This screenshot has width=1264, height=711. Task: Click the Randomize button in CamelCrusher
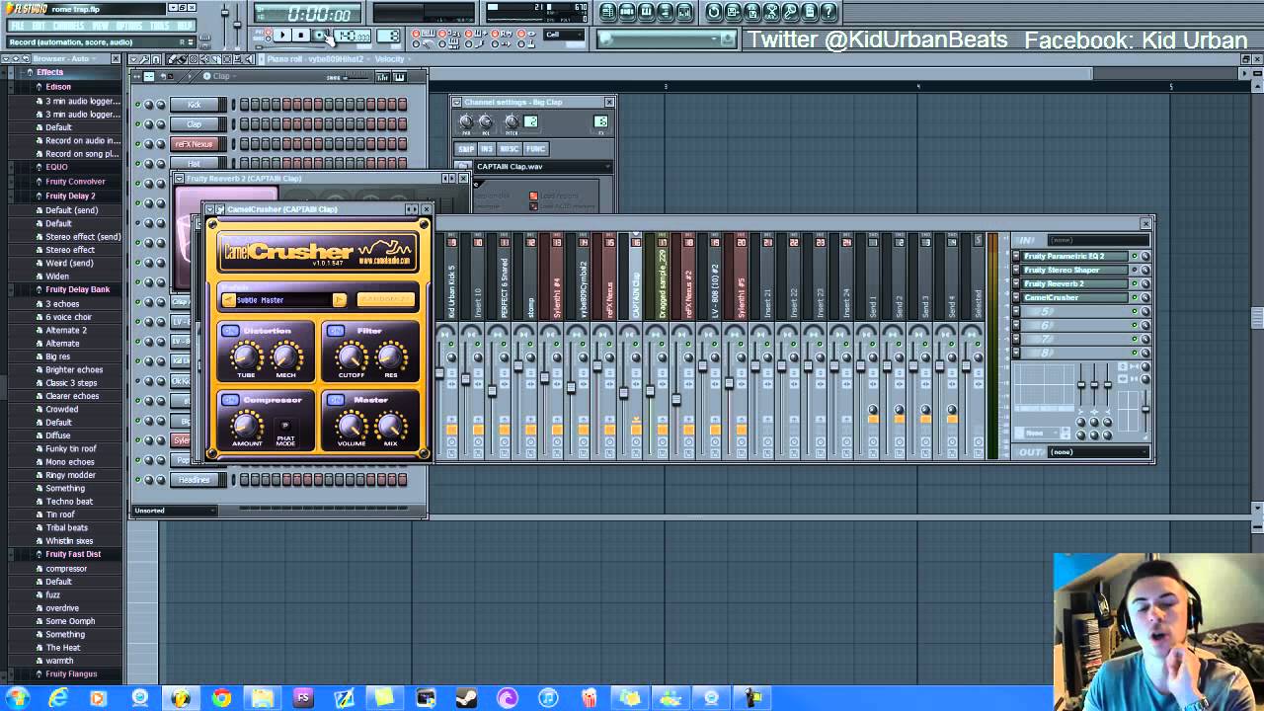(385, 299)
